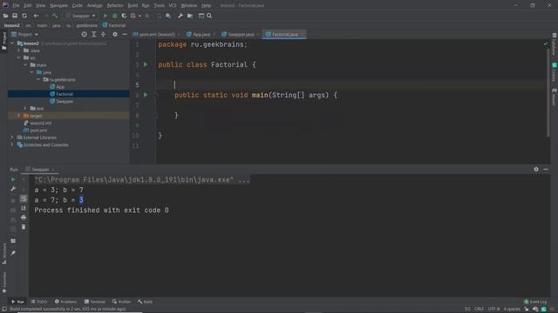This screenshot has height=313, width=558.
Task: Run main method from line 6 gutter arrow
Action: pos(146,95)
